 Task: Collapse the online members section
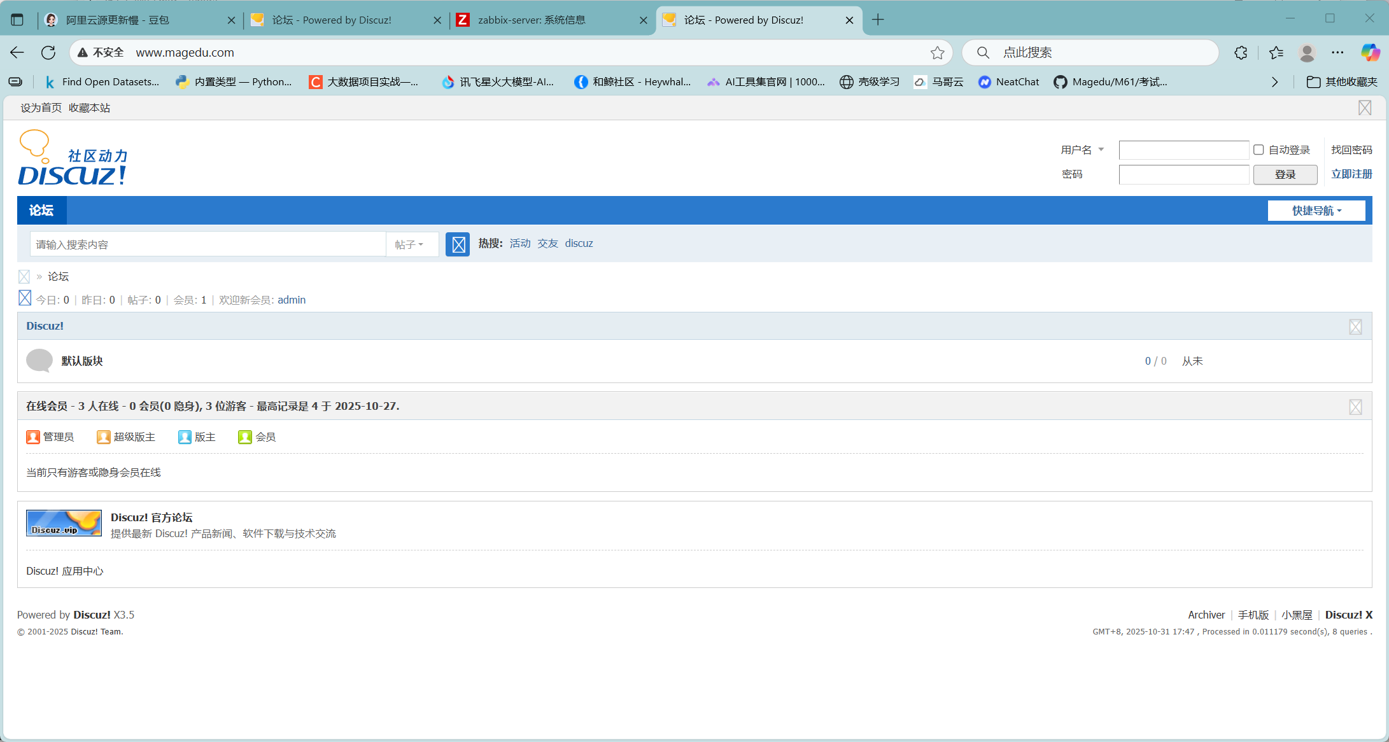[1355, 407]
